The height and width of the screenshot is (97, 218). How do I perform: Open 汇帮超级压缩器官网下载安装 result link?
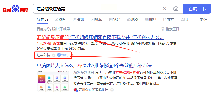point(100,37)
